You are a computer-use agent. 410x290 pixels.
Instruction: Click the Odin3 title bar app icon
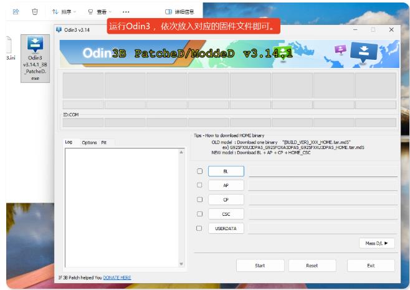[59, 30]
